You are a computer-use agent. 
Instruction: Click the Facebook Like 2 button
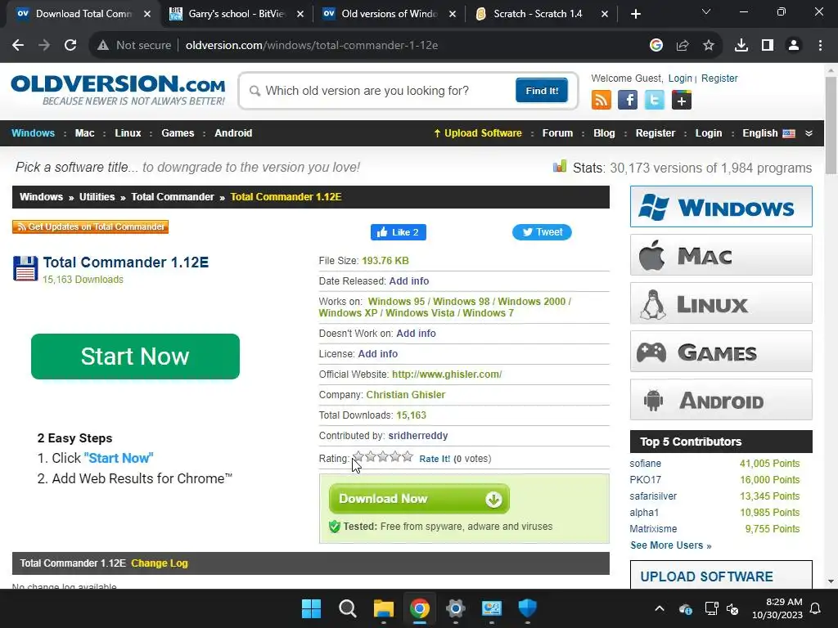coord(399,232)
